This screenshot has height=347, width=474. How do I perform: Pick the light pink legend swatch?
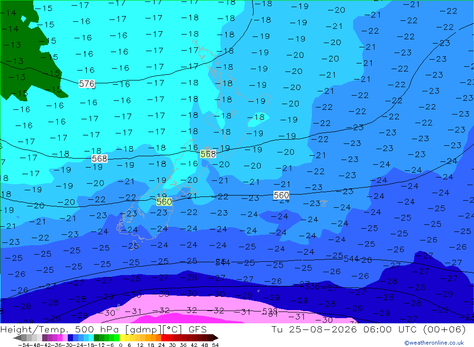[x=65, y=338]
